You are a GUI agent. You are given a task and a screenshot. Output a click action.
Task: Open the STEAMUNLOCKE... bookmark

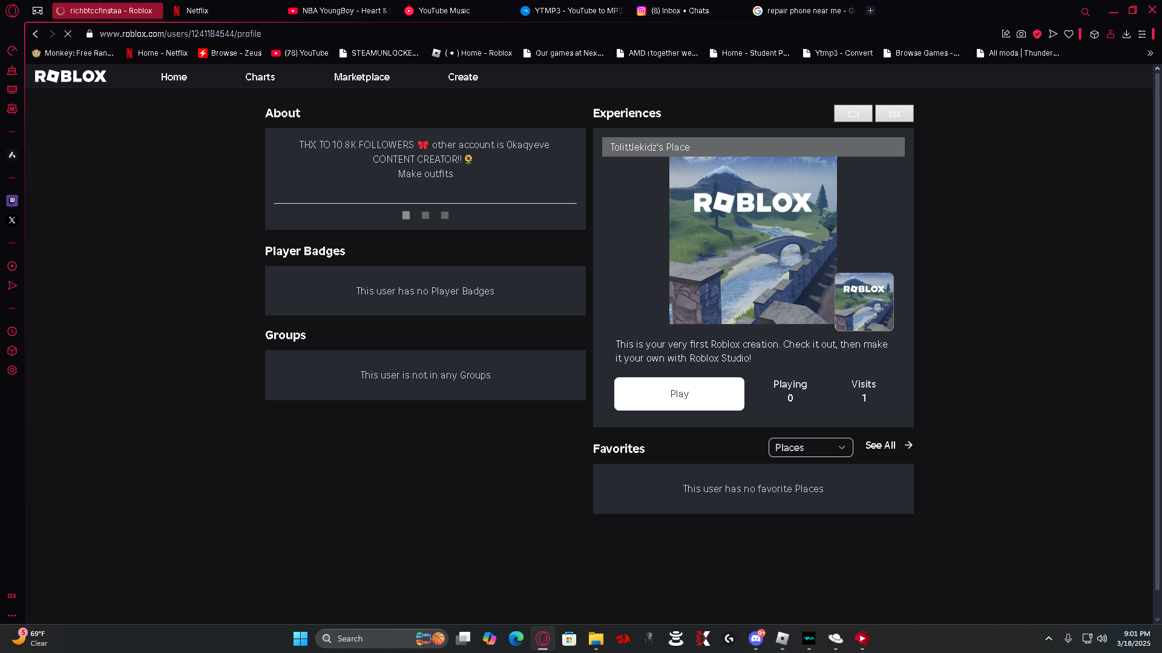coord(379,53)
